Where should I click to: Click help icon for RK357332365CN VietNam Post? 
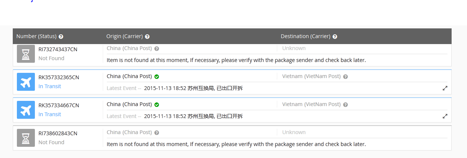pos(345,77)
